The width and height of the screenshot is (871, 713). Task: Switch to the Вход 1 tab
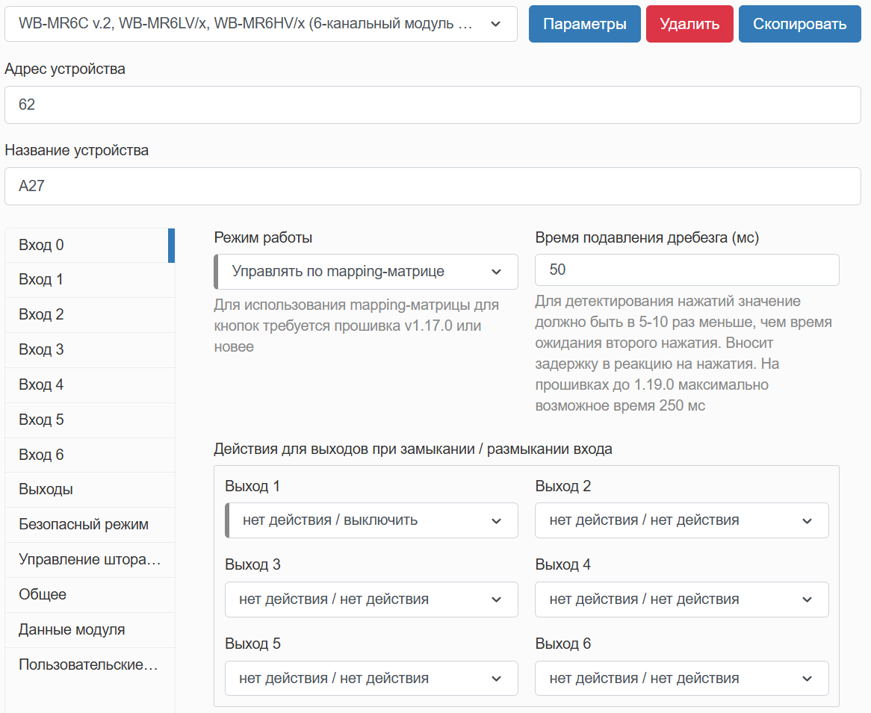pyautogui.click(x=90, y=280)
